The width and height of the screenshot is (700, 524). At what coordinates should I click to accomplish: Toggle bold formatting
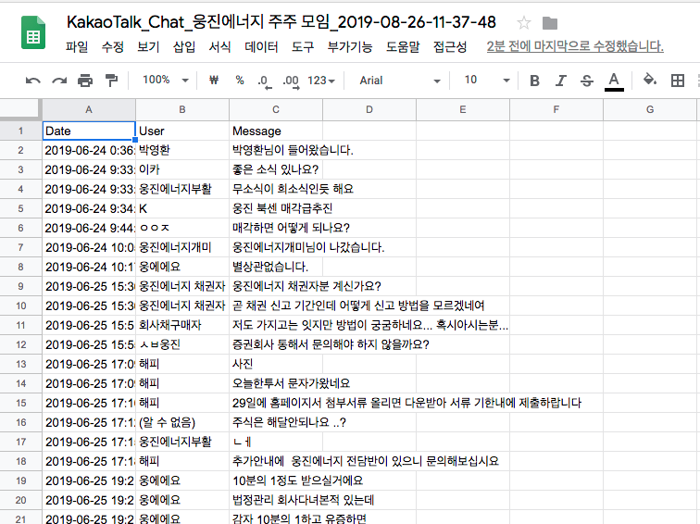coord(534,81)
